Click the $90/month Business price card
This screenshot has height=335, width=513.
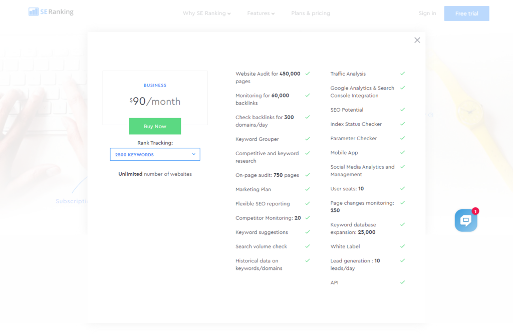[x=155, y=98]
